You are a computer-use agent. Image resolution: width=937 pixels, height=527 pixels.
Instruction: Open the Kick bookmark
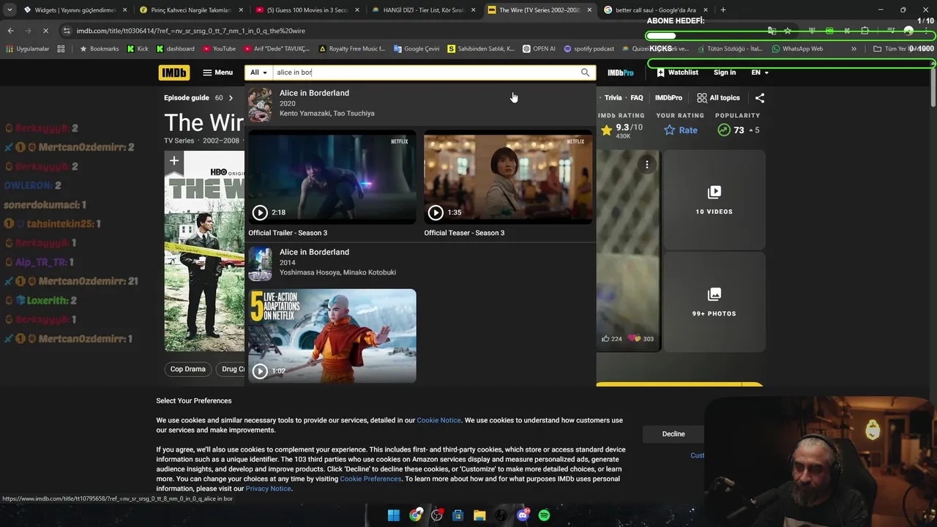(x=138, y=48)
